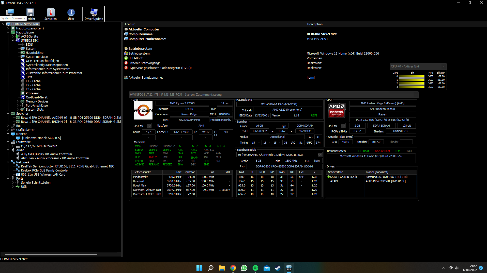Screen dimensions: 487x273
Task: Open the notification center badge
Action: (x=481, y=268)
